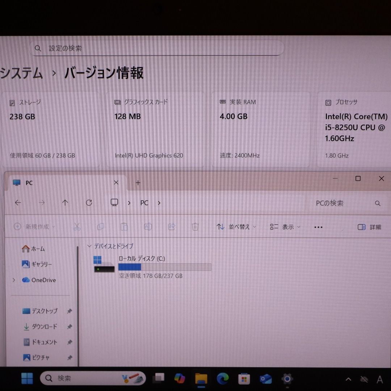Open Microsoft Edge from the taskbar

223,379
